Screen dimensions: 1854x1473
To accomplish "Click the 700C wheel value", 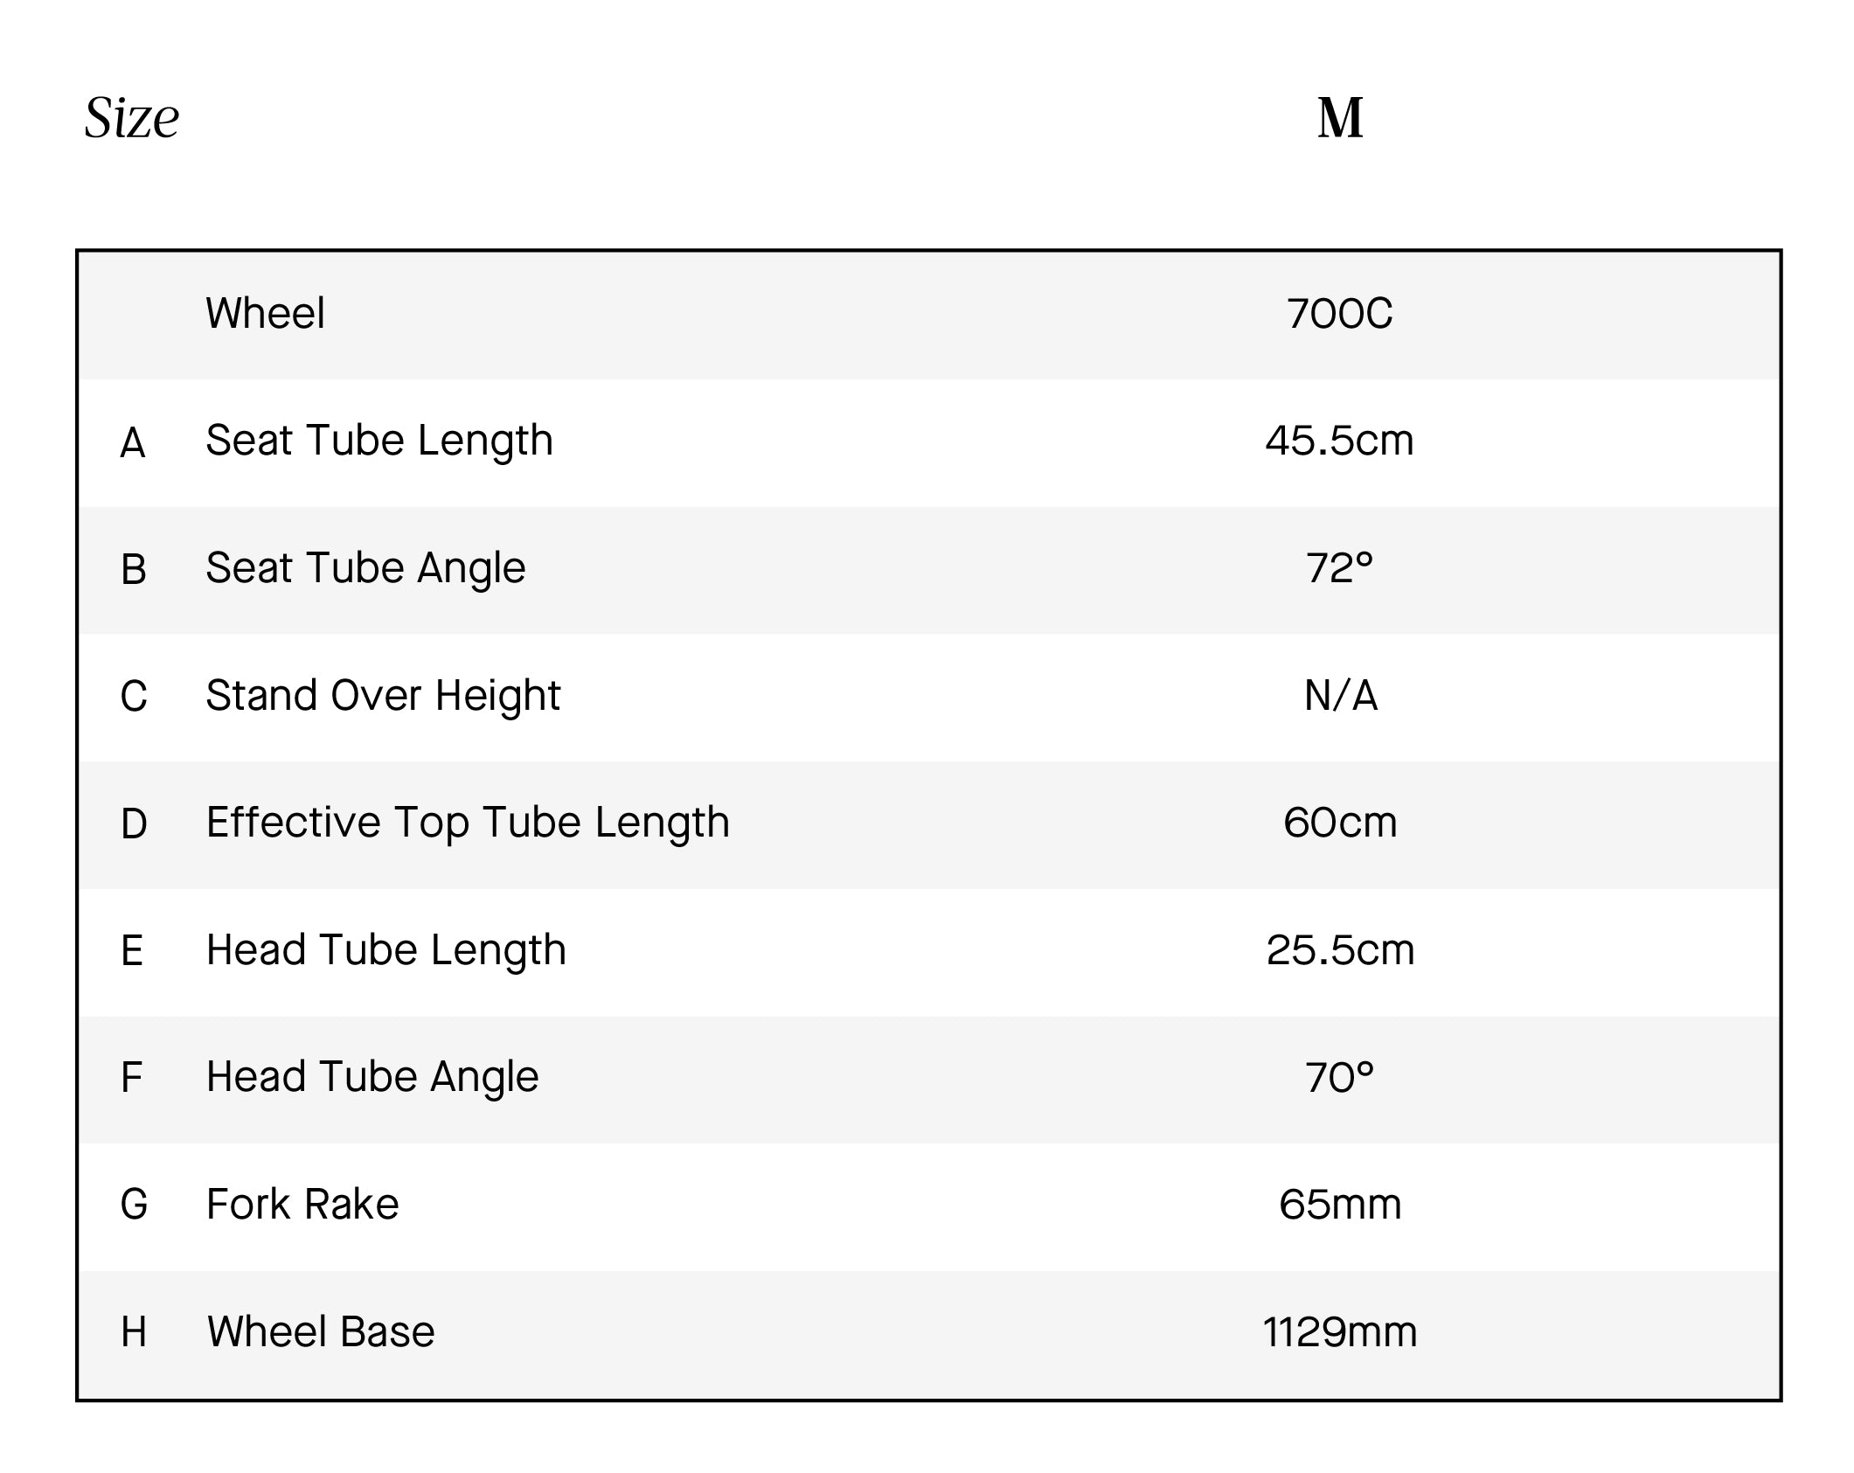I will (x=1340, y=314).
